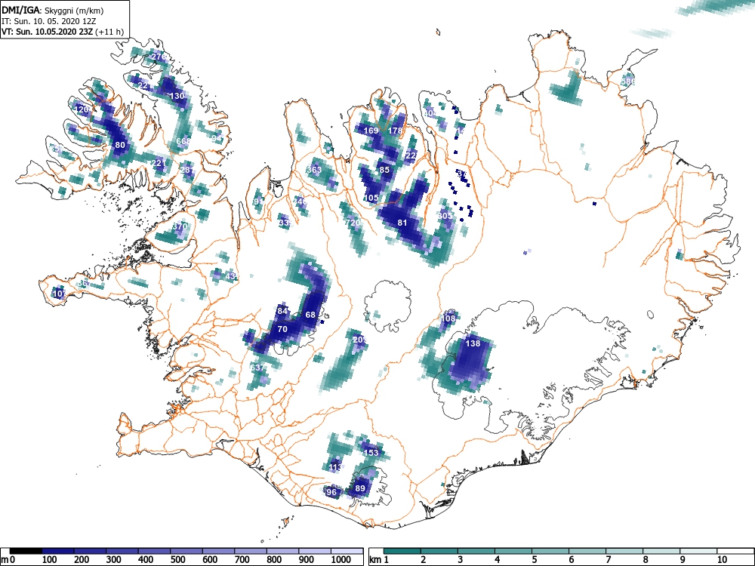Click the visibility value 105 on the map
755x566 pixels.
(371, 197)
